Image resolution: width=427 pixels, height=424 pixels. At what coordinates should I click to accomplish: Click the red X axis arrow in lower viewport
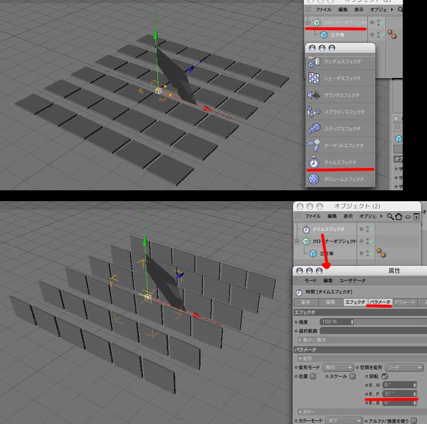197,315
